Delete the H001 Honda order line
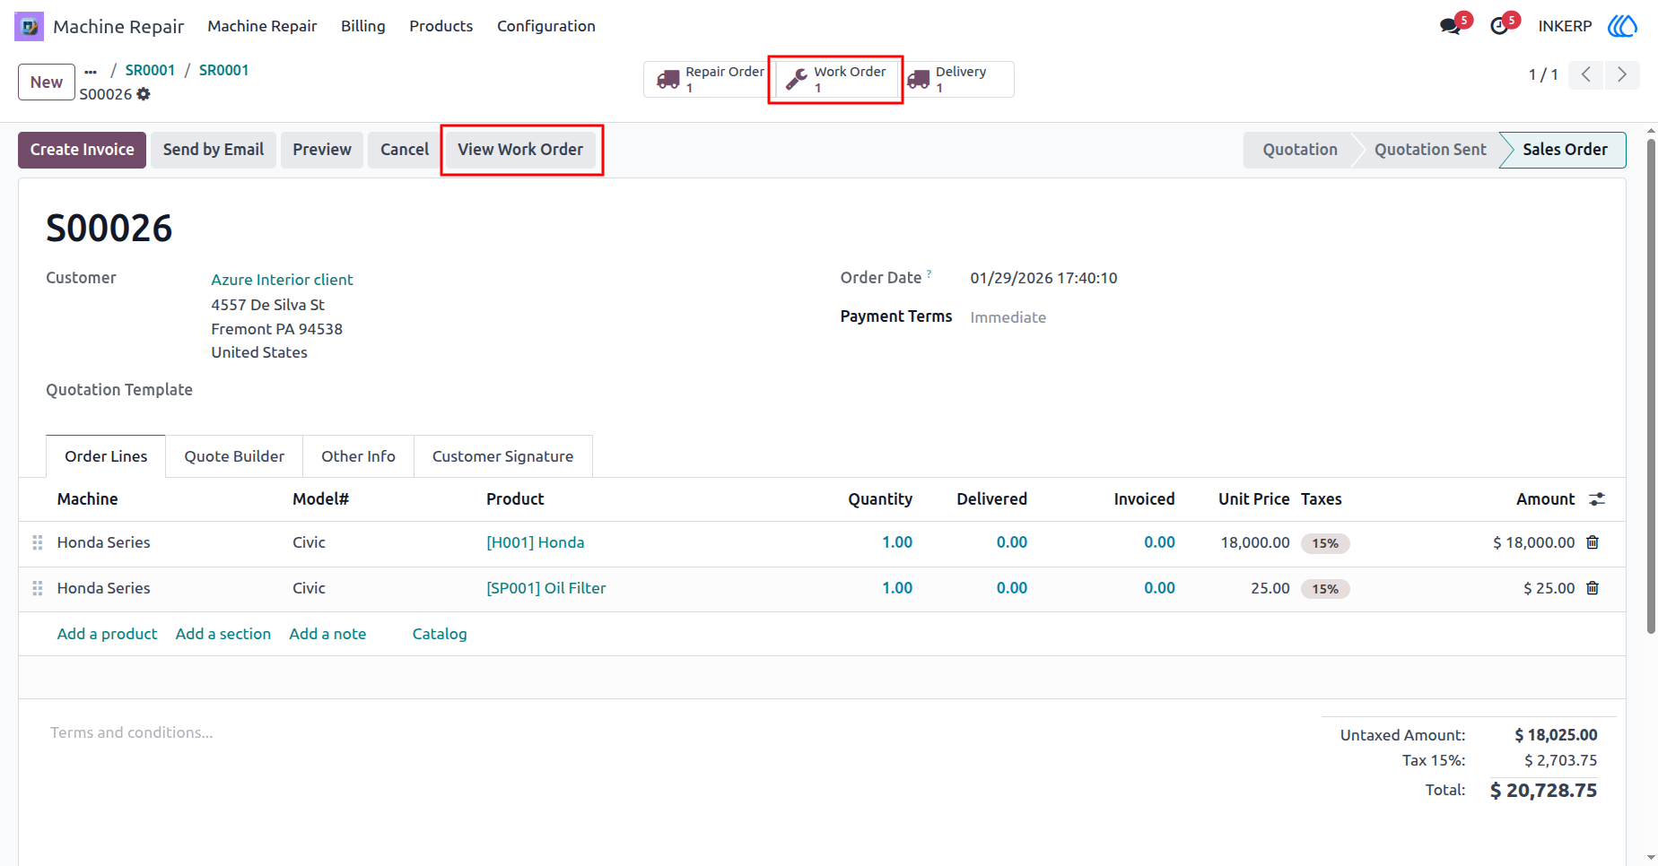 tap(1593, 542)
